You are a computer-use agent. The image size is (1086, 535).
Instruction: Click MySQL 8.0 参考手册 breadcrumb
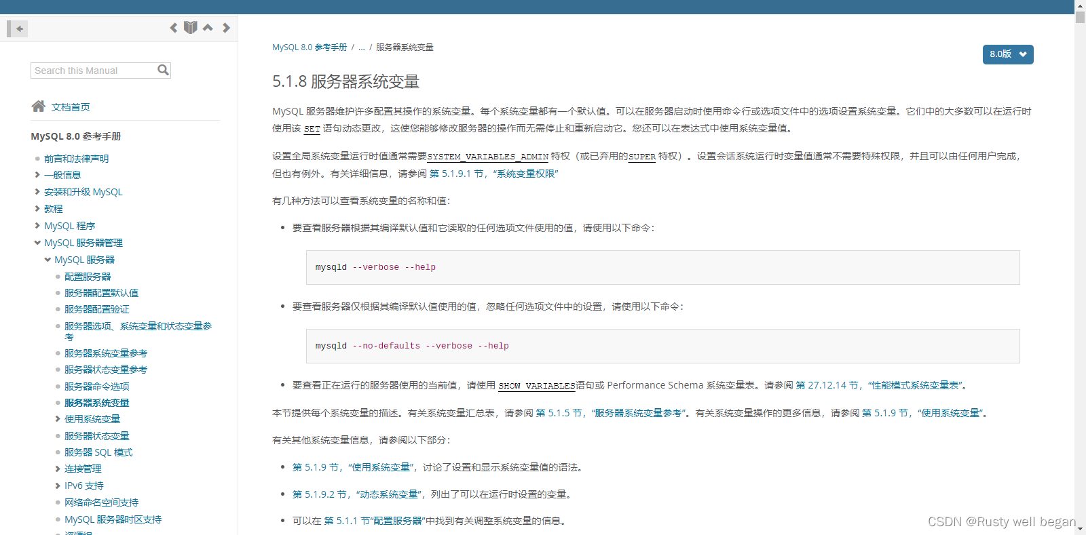pos(310,47)
